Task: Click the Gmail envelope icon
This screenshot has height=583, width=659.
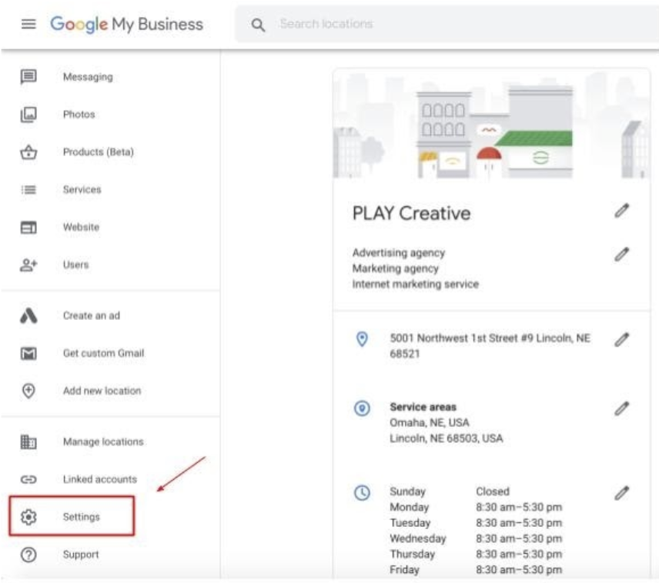Action: pyautogui.click(x=28, y=353)
